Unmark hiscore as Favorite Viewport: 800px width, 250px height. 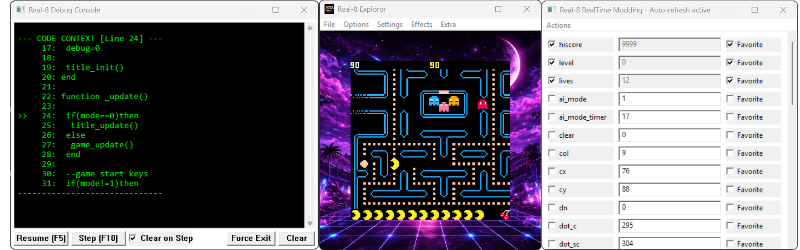point(730,44)
